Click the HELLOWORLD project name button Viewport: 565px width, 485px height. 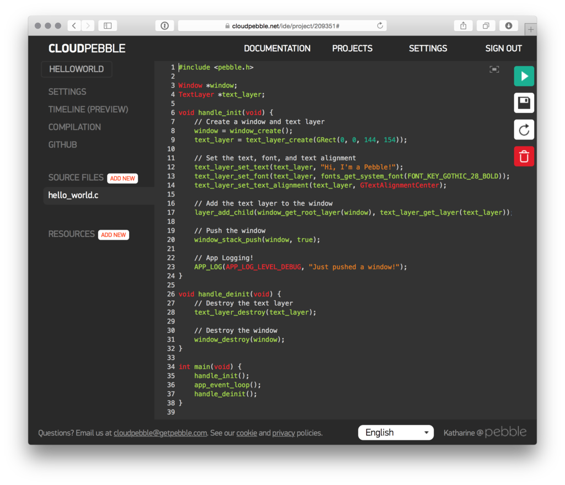tap(76, 69)
